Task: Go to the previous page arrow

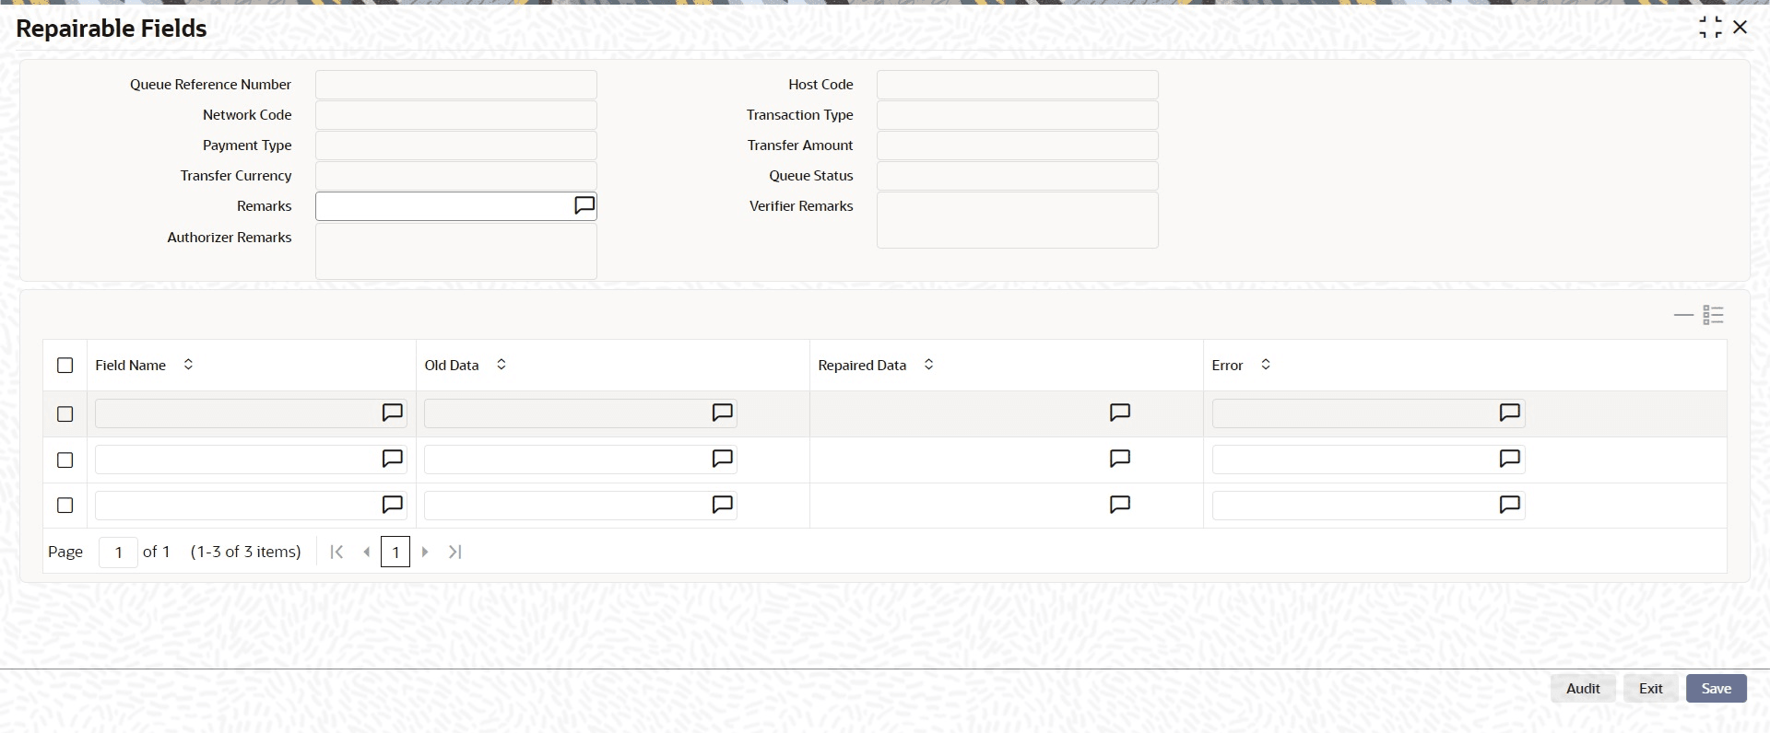Action: 367,552
